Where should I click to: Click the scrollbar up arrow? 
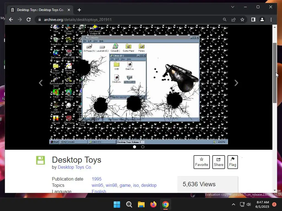[275, 27]
